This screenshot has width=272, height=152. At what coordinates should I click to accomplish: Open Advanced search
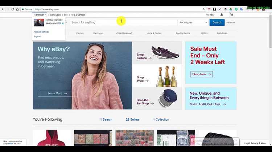tap(231, 23)
